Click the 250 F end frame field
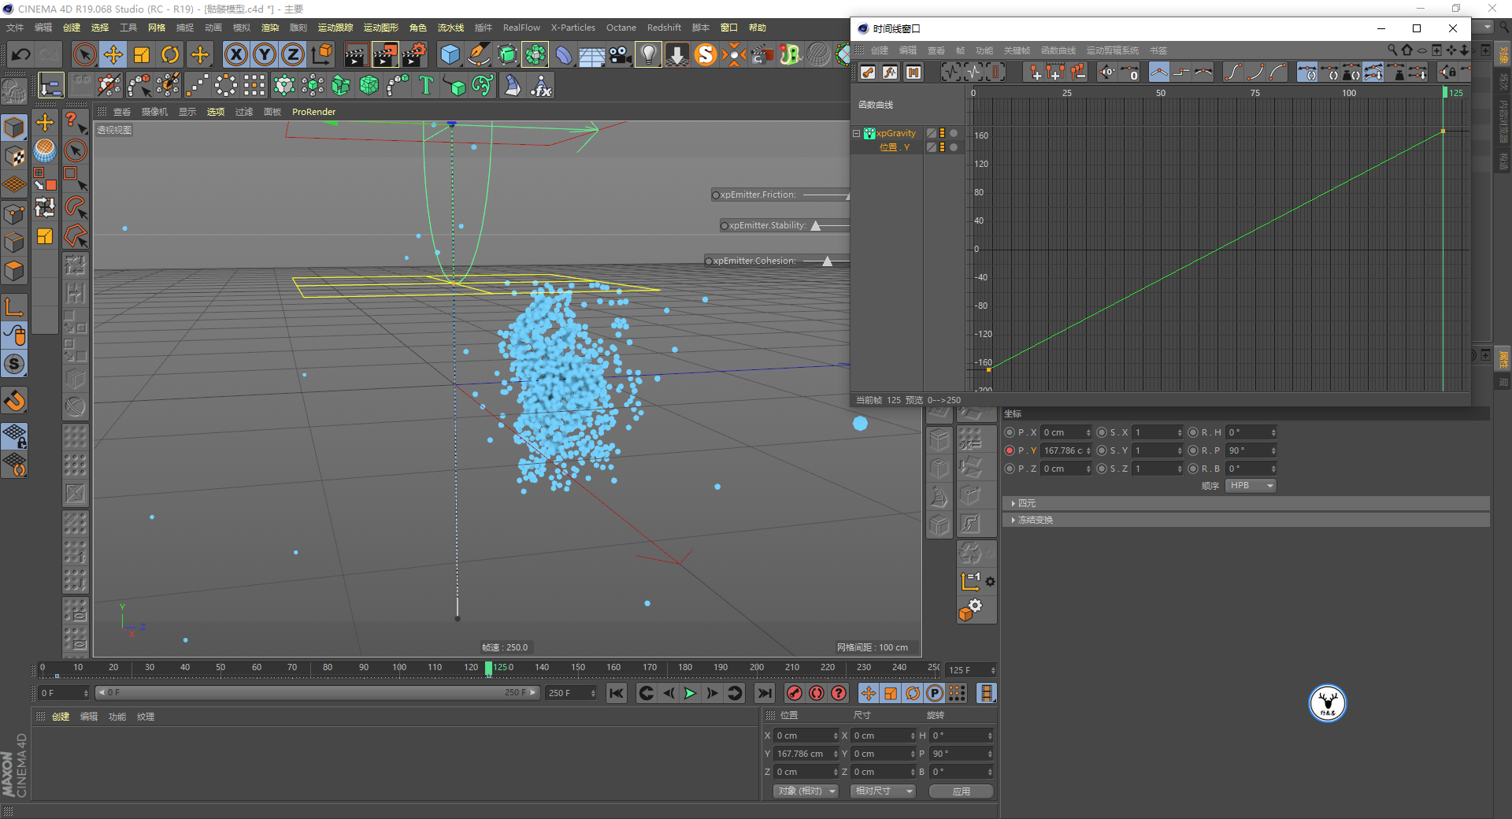 572,693
